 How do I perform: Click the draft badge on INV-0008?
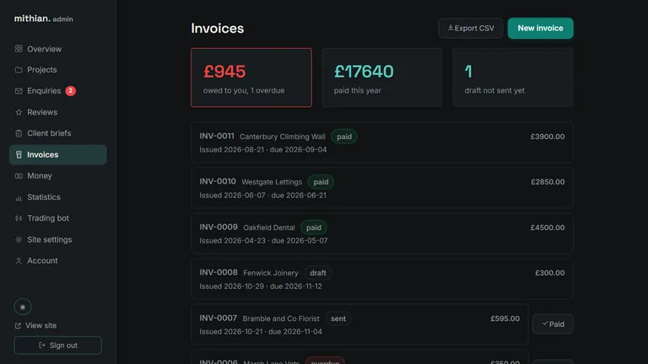318,273
